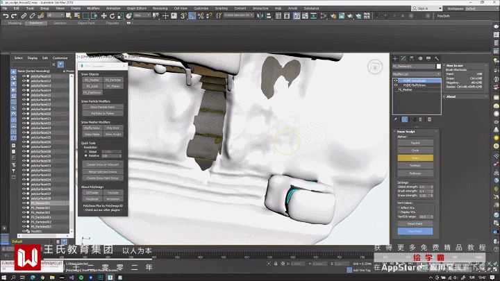The image size is (500, 281).
Task: Enable the Affect VCs checkbox
Action: coord(399,207)
